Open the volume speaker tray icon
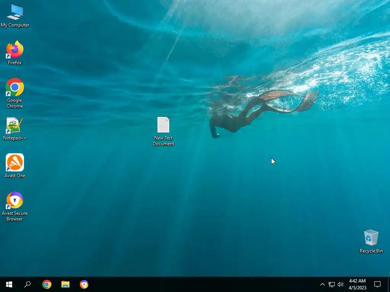390x292 pixels. click(340, 284)
